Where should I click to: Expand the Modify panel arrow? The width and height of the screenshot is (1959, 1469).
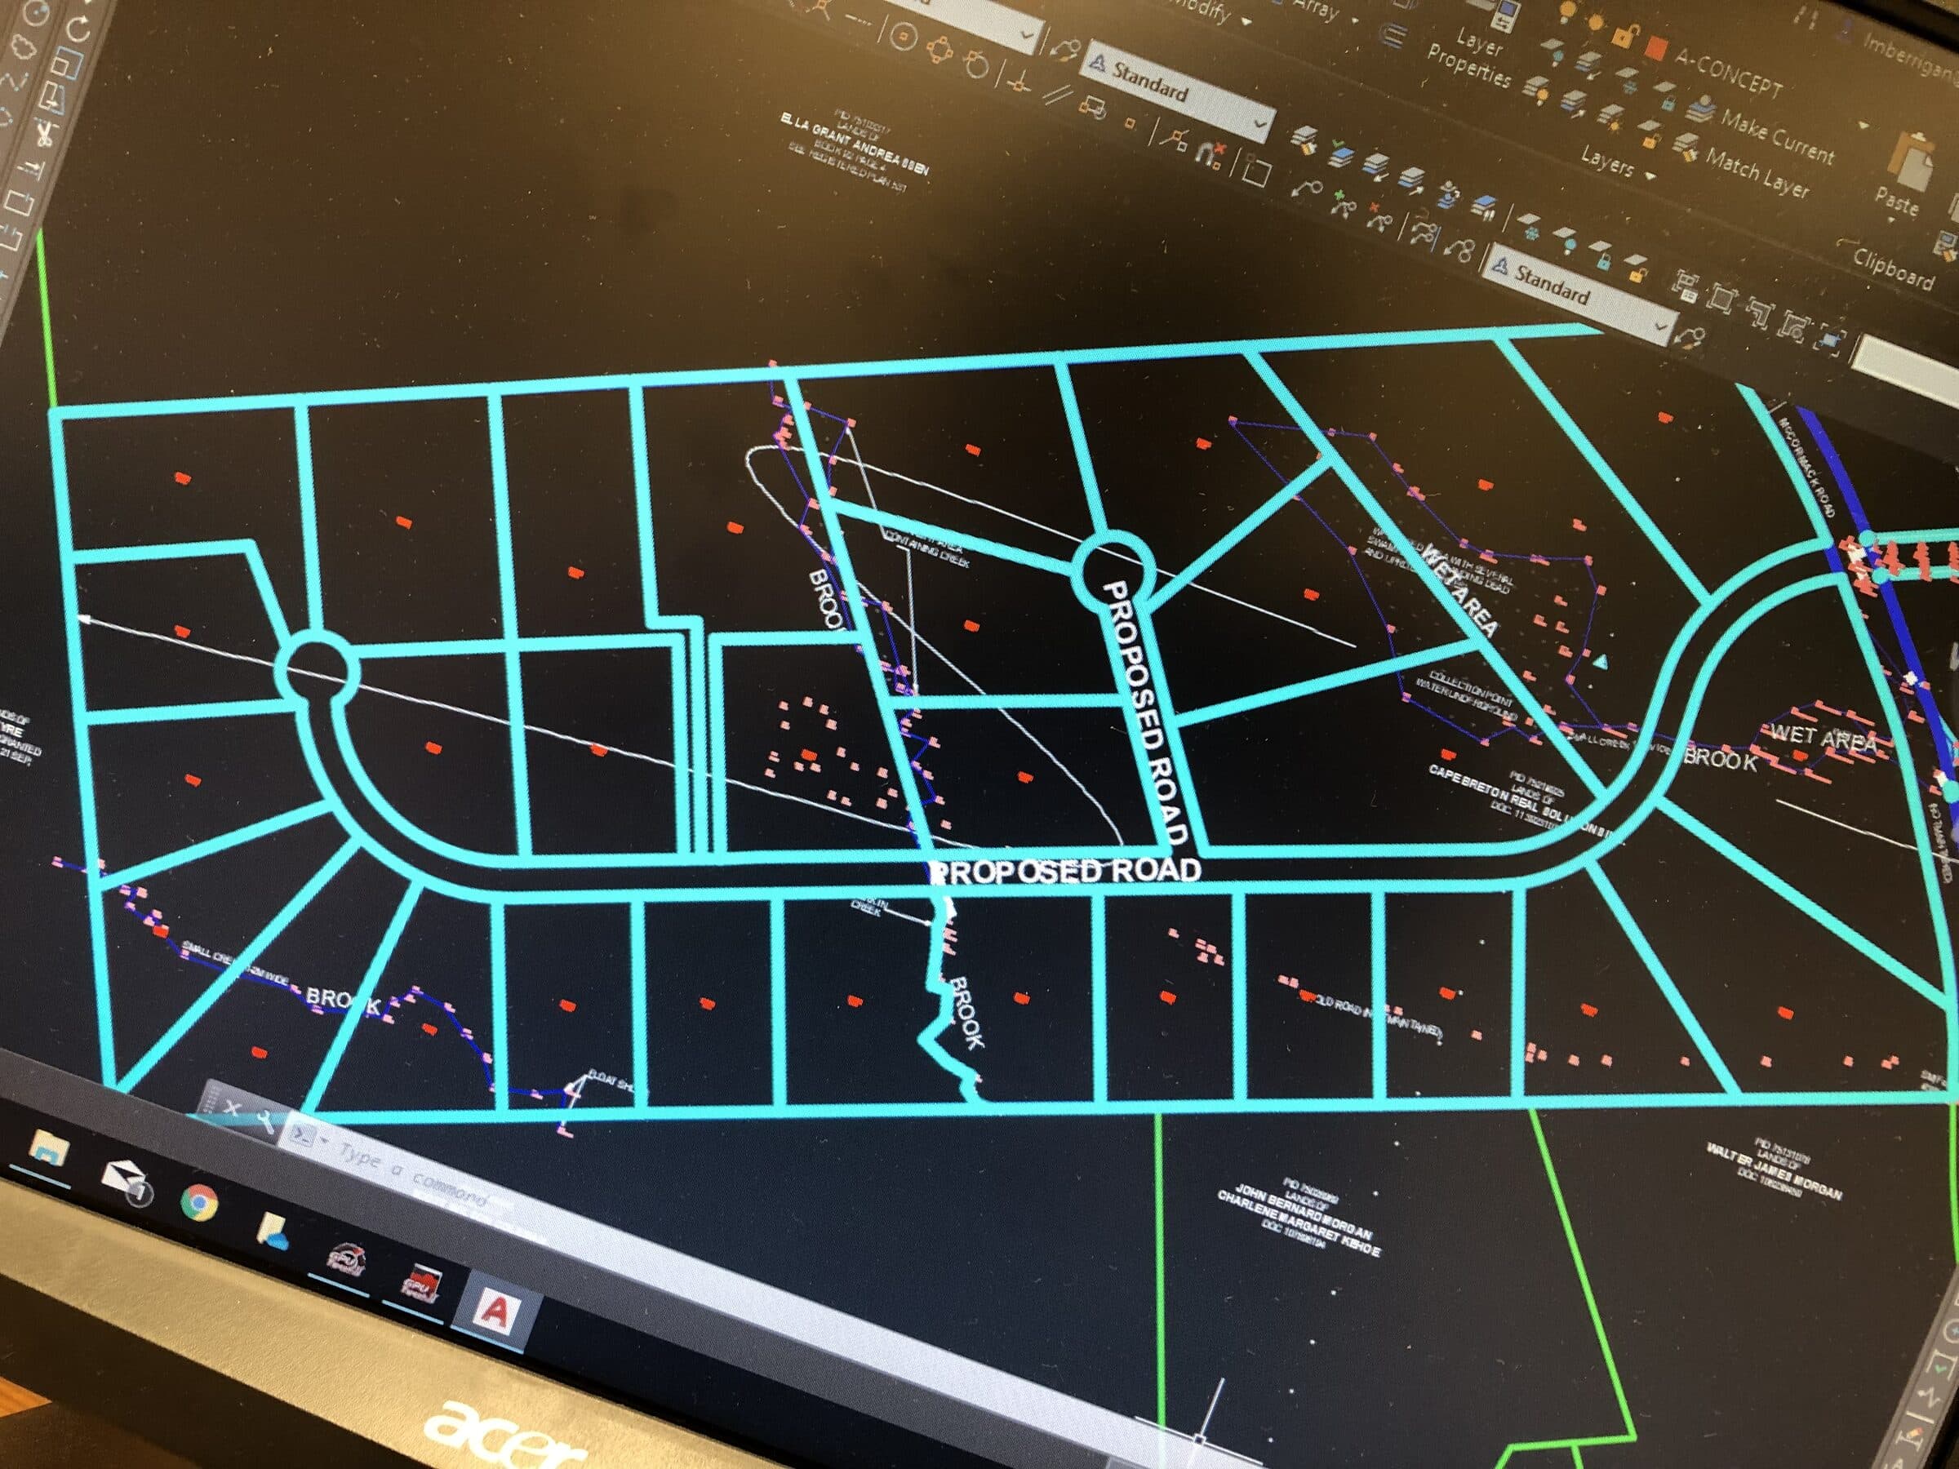tap(1248, 21)
